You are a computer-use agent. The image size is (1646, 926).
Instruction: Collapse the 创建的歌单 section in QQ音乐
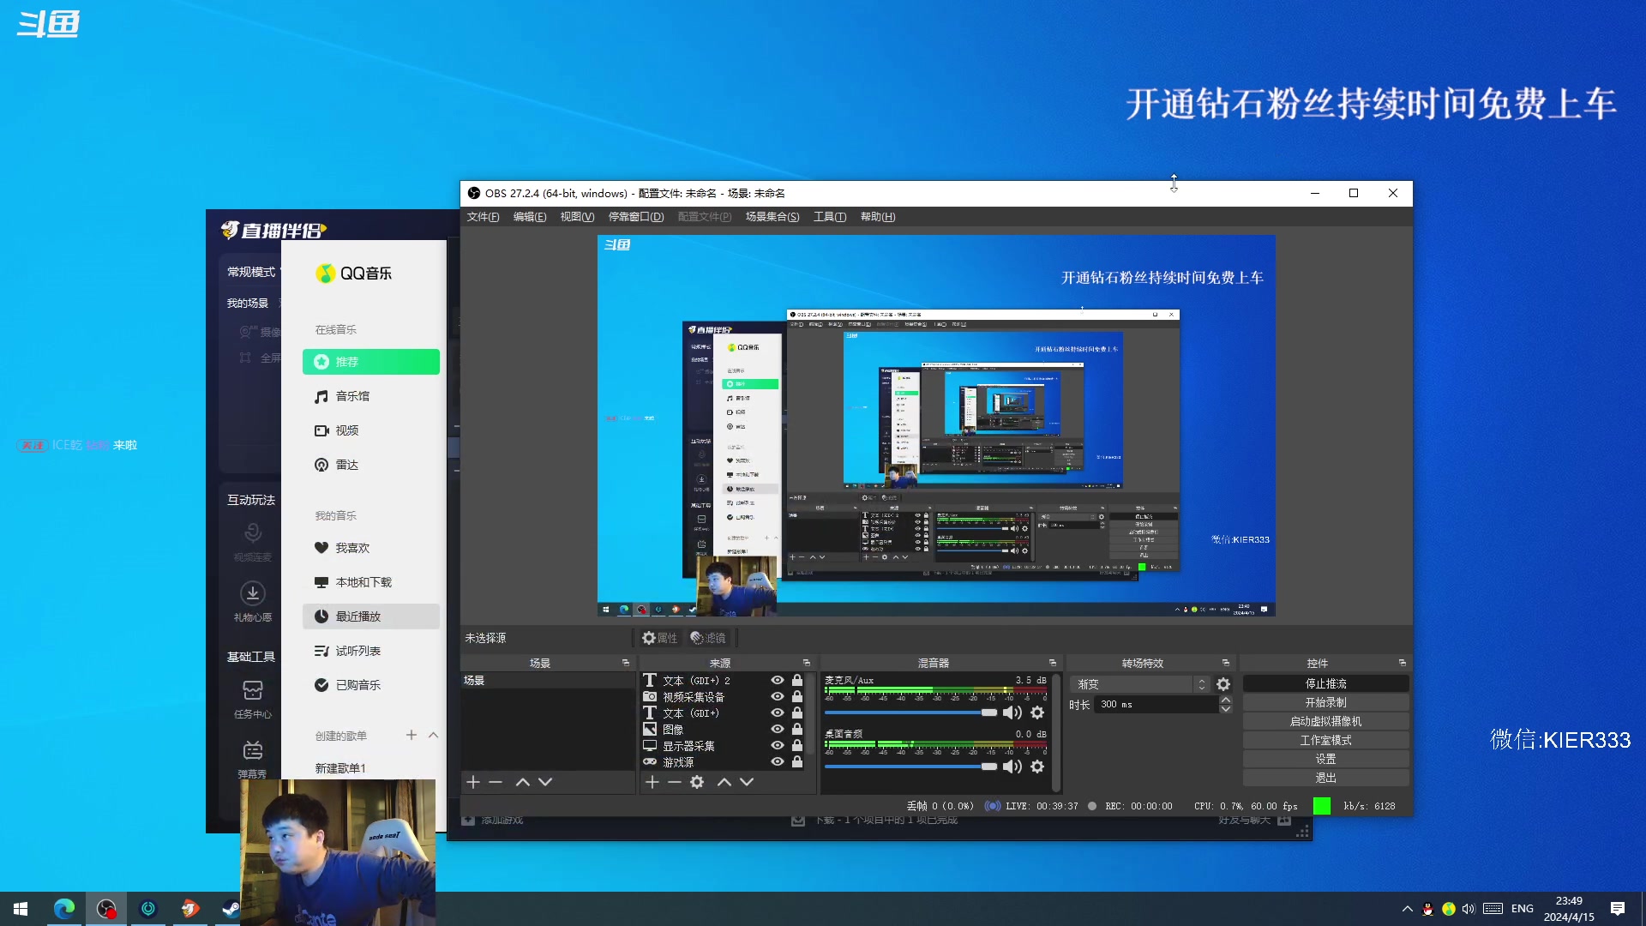coord(433,735)
